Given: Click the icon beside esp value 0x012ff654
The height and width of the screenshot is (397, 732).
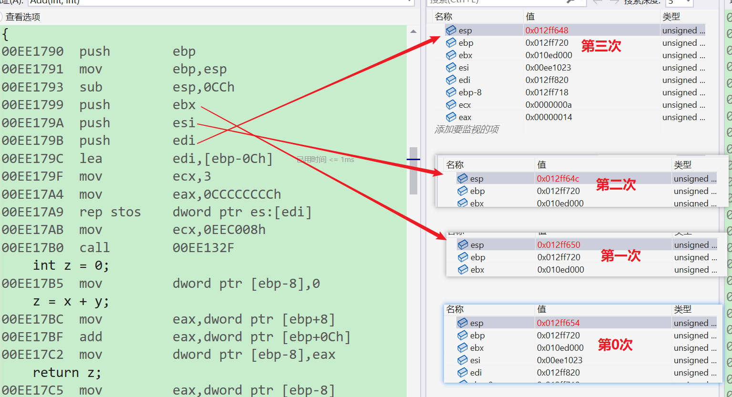Looking at the screenshot, I should 463,323.
